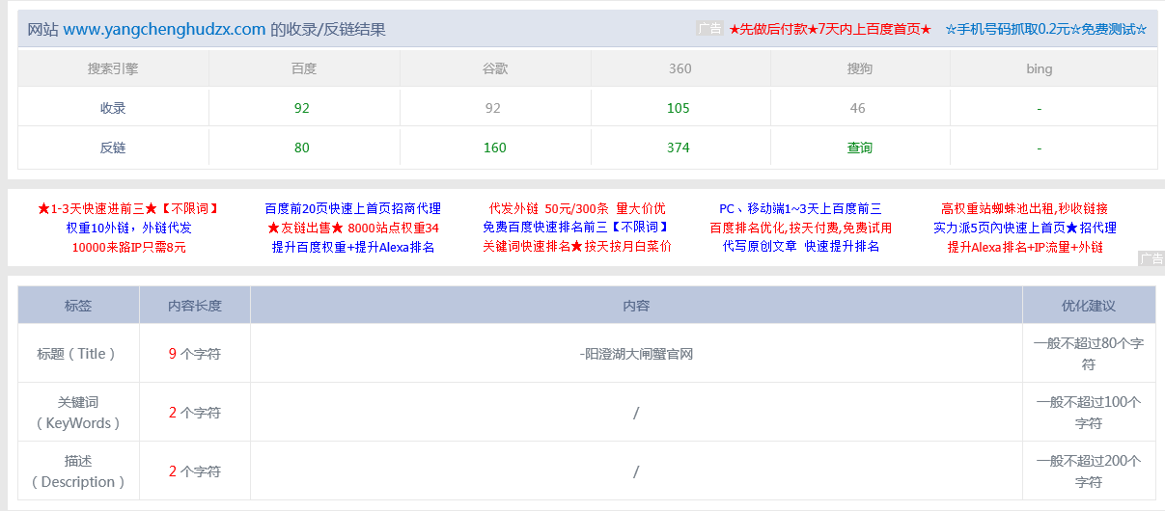The height and width of the screenshot is (511, 1165).
Task: Open ad ★友链出售★ 8000站点权重34
Action: pos(352,228)
